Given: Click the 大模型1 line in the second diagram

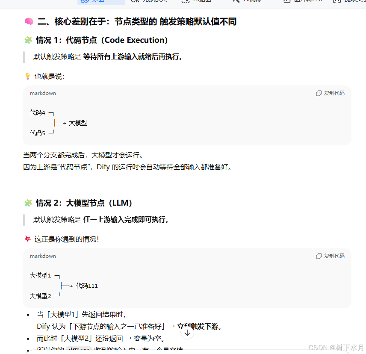Looking at the screenshot, I should [x=44, y=276].
